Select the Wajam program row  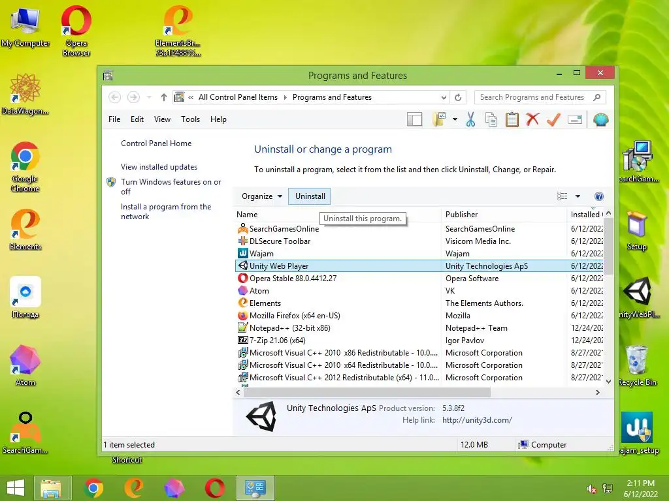click(x=419, y=254)
